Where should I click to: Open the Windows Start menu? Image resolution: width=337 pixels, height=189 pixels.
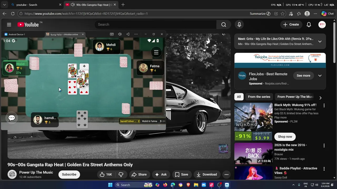tap(110, 185)
